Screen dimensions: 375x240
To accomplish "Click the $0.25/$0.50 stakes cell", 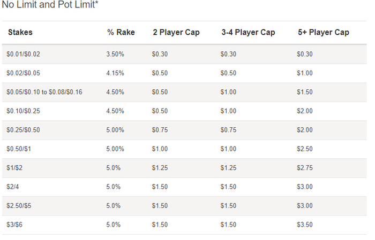I will pyautogui.click(x=23, y=130).
